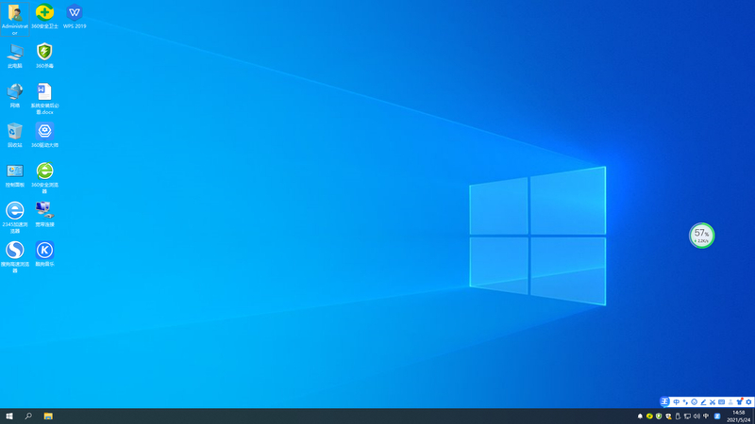
Task: Click the IME toolbar logo bubble
Action: 664,402
